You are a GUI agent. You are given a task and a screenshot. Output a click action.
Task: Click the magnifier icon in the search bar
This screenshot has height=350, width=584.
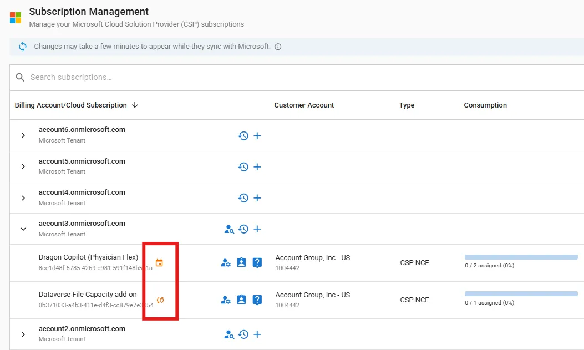(x=20, y=78)
